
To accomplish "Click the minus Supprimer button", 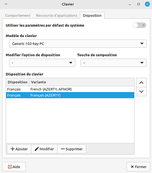I will click(72, 149).
